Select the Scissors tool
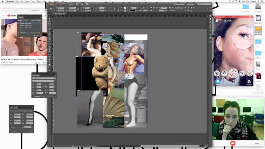 point(49,44)
